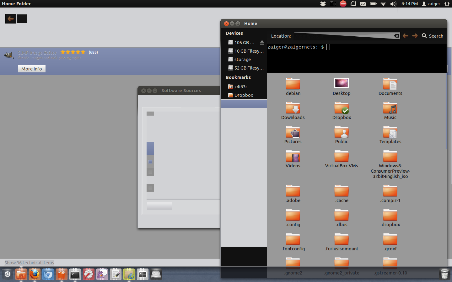The width and height of the screenshot is (452, 282).
Task: Click More Info for GIMP Image Editor
Action: tap(32, 69)
